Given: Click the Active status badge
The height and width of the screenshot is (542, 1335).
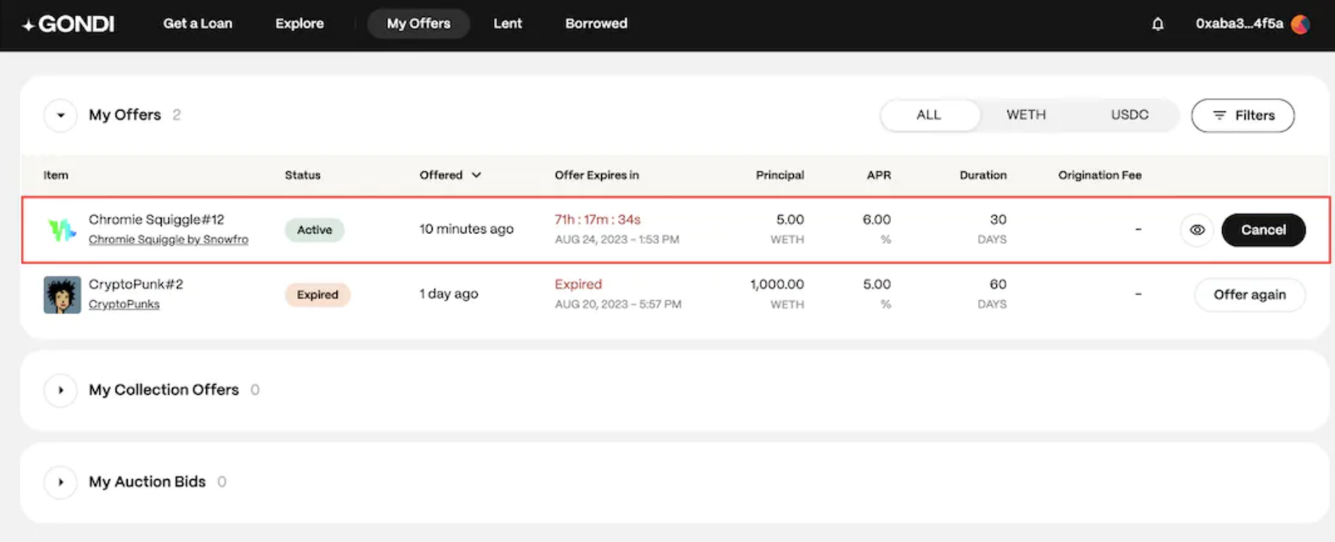Looking at the screenshot, I should tap(314, 230).
